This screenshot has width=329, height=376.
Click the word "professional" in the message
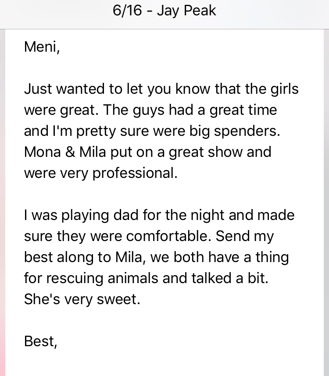134,173
